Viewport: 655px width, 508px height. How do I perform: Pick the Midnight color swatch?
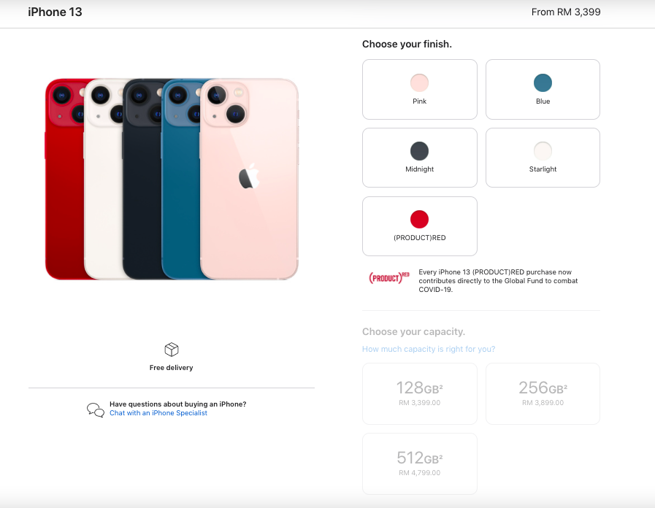(x=419, y=150)
